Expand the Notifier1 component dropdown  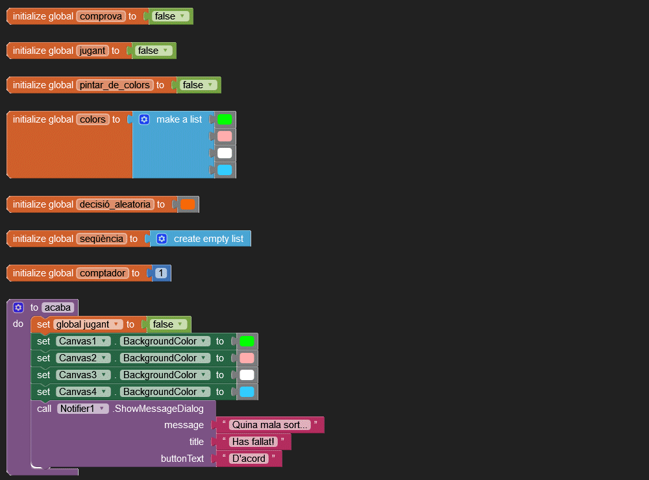click(x=102, y=409)
